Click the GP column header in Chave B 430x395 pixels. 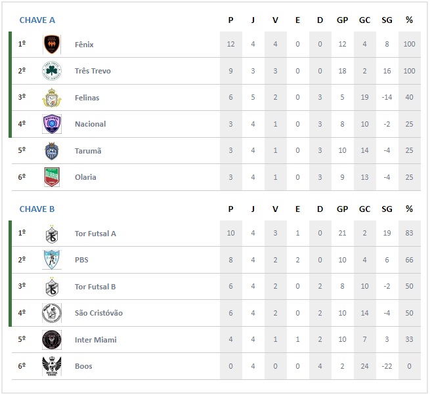point(342,209)
